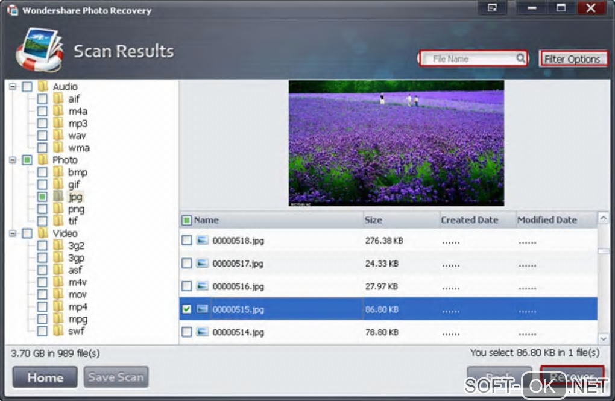Check the bmp folder checkbox
Viewport: 615px width, 401px height.
coord(42,172)
